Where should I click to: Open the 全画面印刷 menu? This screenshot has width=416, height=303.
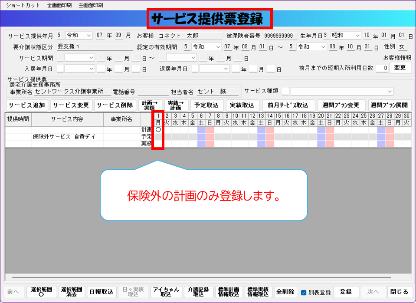coord(59,6)
